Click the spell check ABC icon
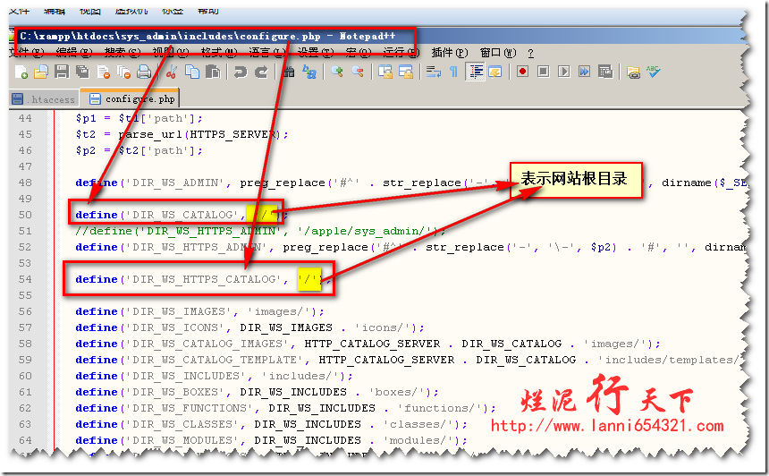769x476 pixels. pos(655,72)
